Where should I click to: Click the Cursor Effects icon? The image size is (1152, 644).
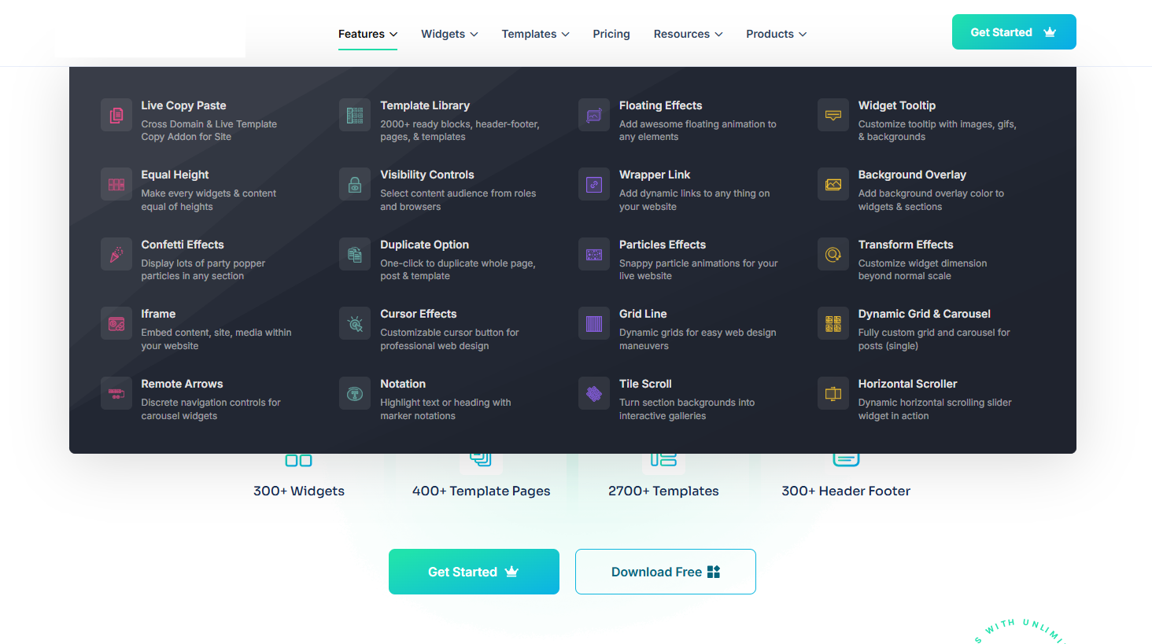pyautogui.click(x=355, y=323)
